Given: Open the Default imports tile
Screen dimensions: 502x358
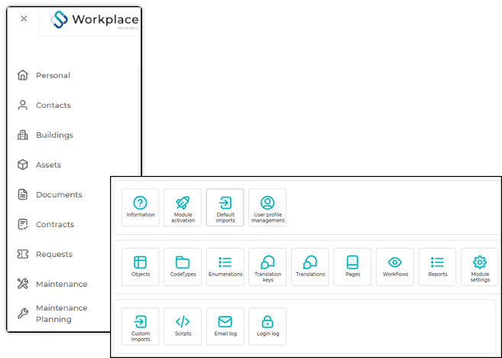Looking at the screenshot, I should [x=225, y=207].
